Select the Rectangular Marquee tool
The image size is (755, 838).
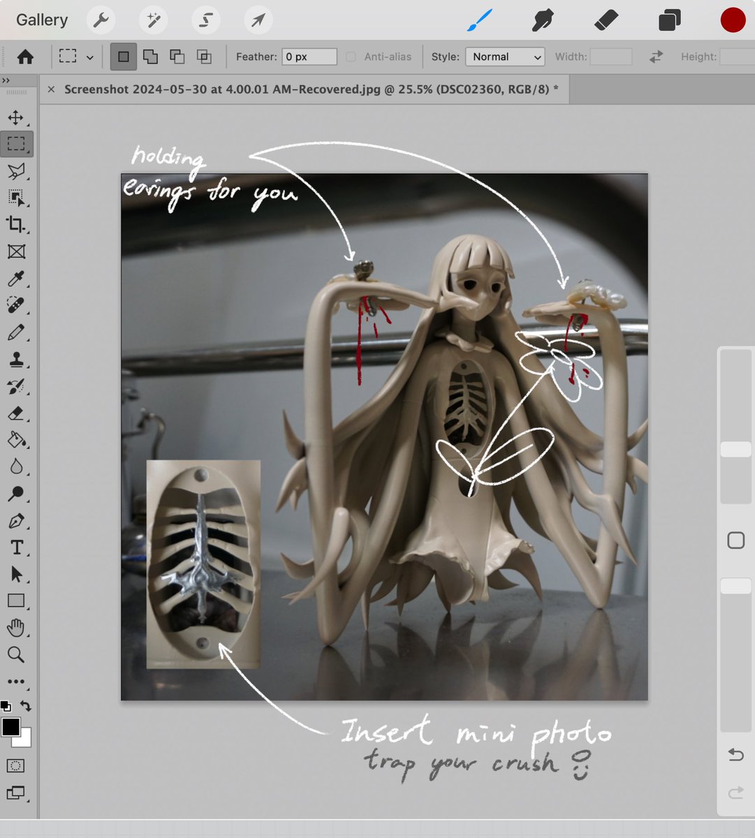(x=16, y=144)
